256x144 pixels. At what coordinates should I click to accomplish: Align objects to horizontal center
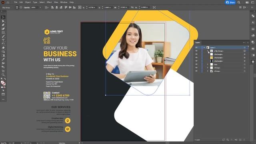(x=57, y=7)
